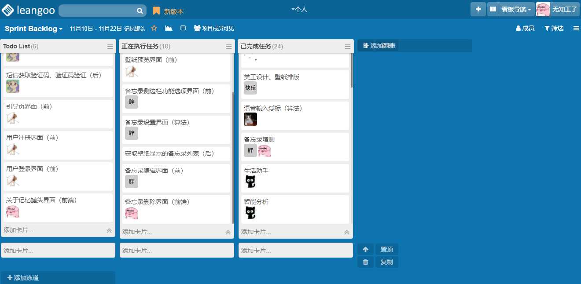Click the plus create button
Screen dimensions: 581x284
coord(478,9)
